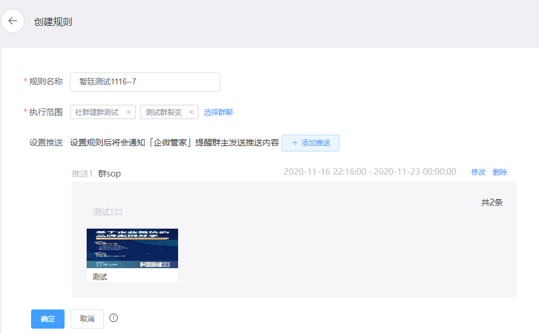Click the 设置推送 field label
Image resolution: width=539 pixels, height=334 pixels.
click(x=46, y=142)
